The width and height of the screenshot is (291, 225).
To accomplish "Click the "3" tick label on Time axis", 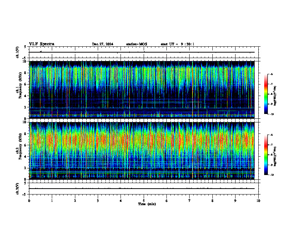I will coord(98,201).
